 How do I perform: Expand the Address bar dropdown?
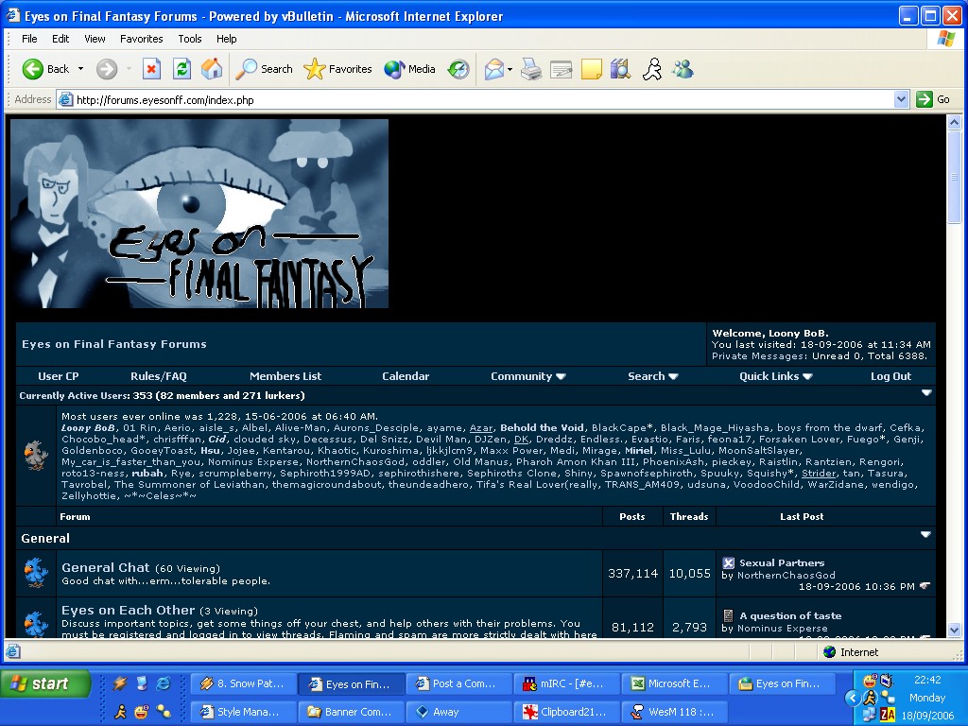tap(901, 99)
